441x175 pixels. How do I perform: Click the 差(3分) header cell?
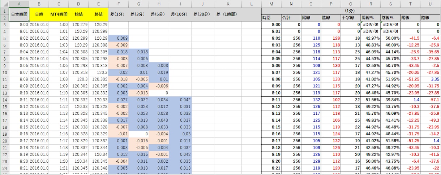click(138, 14)
